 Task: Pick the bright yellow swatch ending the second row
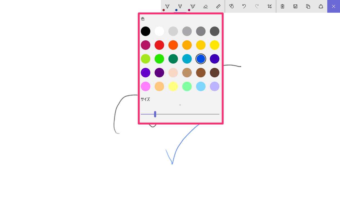(x=215, y=45)
